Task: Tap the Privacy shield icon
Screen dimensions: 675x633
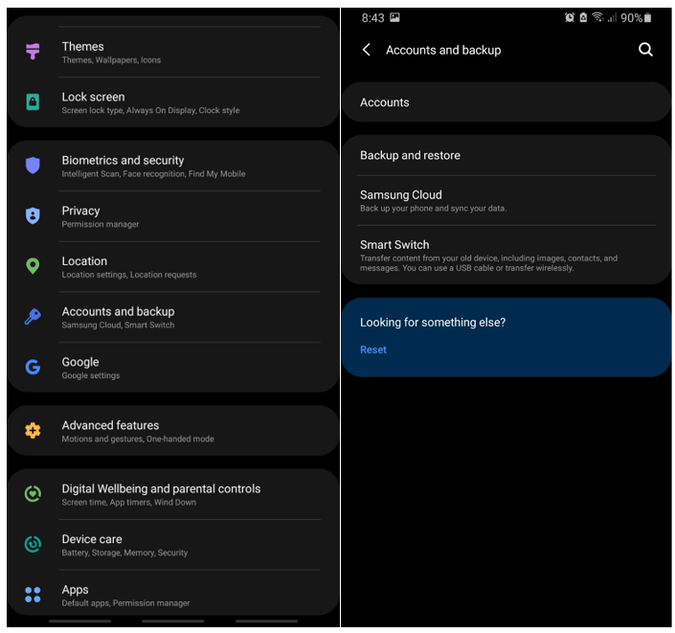Action: [33, 216]
